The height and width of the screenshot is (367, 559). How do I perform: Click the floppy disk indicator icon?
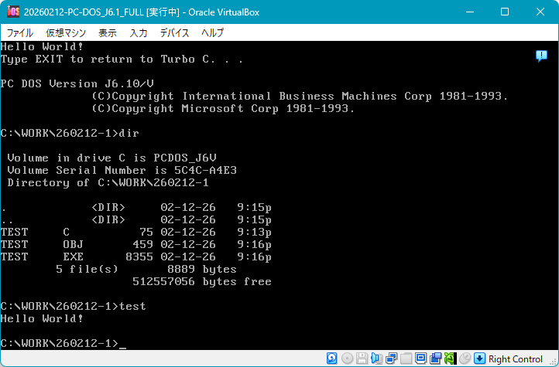(362, 359)
